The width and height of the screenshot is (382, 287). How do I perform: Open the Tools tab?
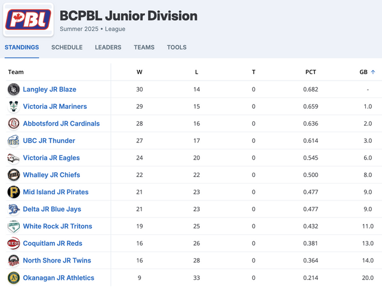tap(177, 47)
